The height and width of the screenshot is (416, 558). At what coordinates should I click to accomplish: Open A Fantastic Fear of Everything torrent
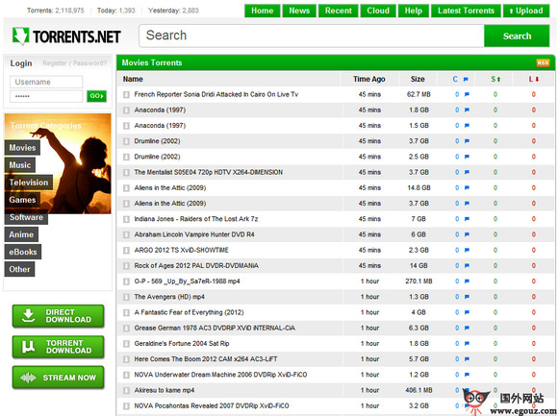(x=189, y=312)
